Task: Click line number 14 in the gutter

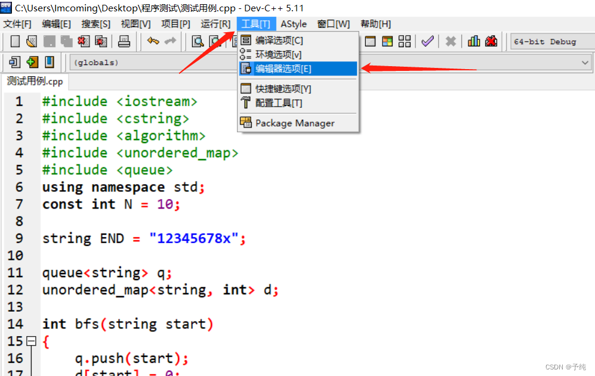Action: [15, 324]
